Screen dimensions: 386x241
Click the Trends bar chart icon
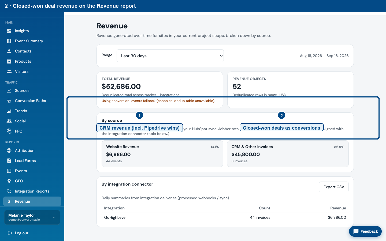pos(9,111)
